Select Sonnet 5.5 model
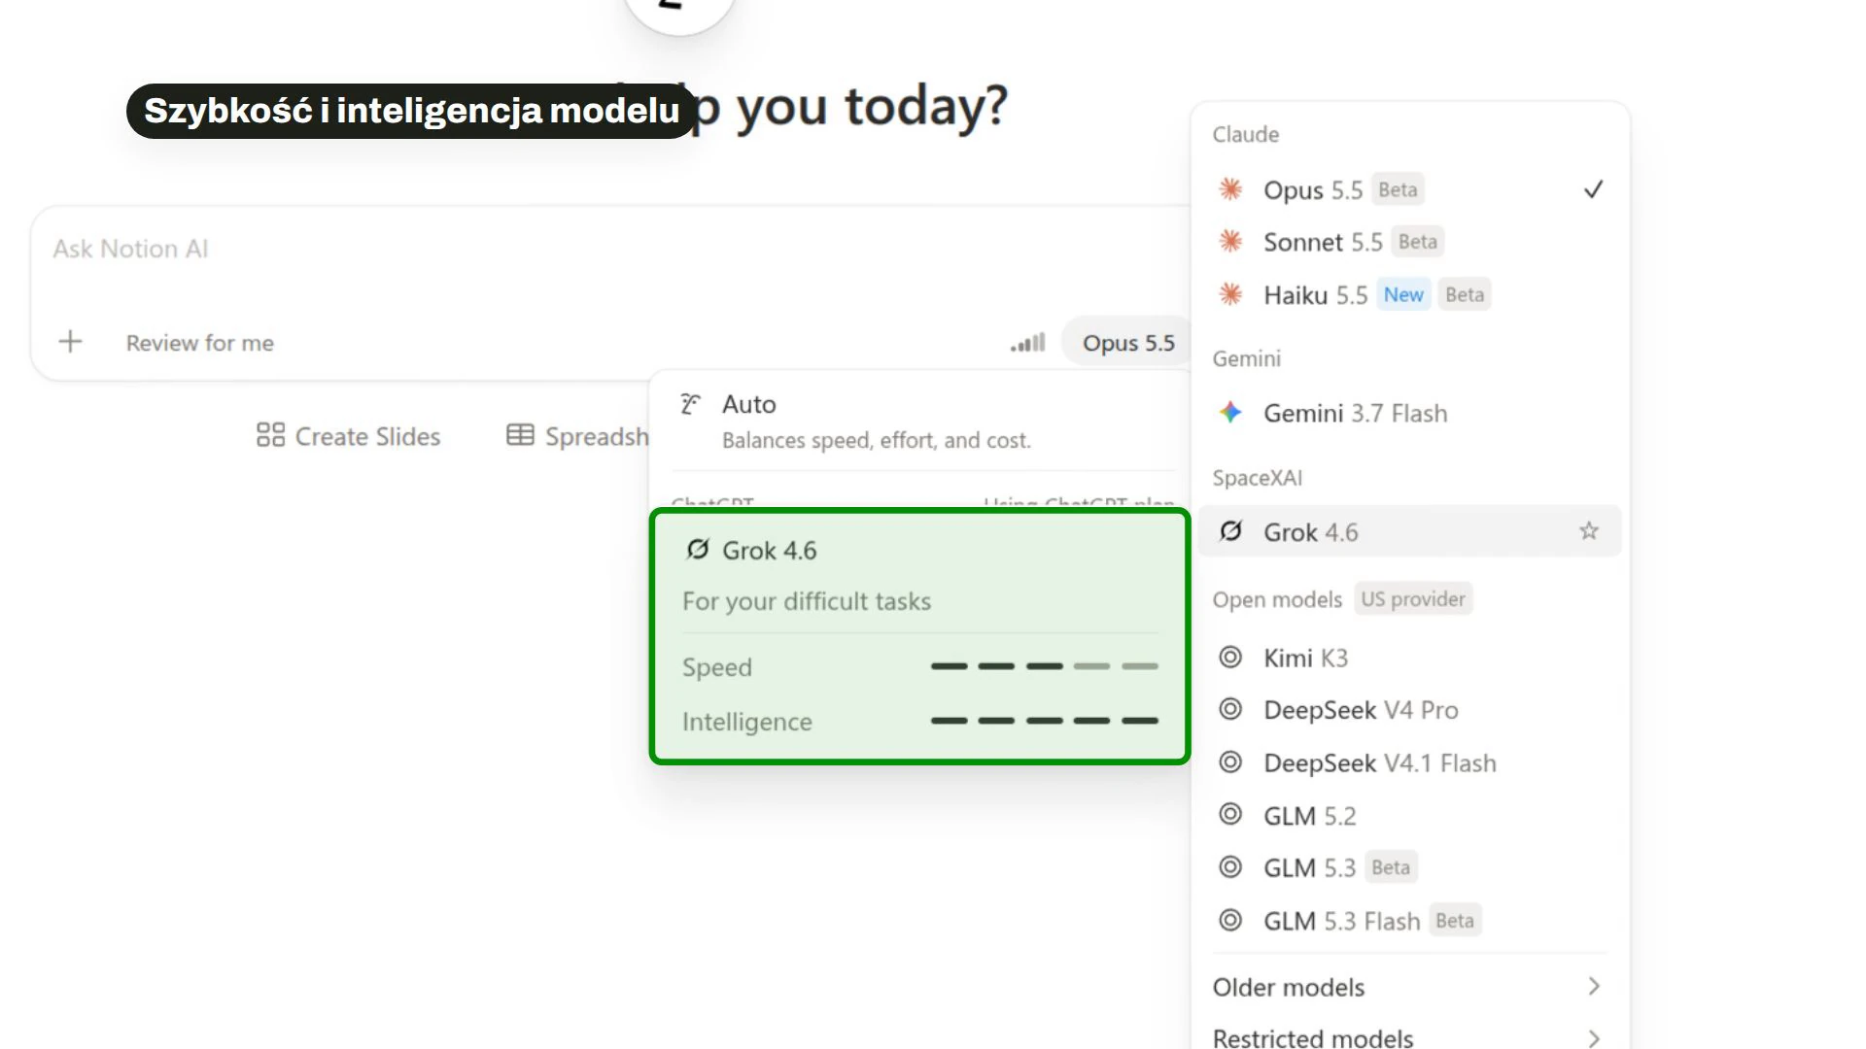The width and height of the screenshot is (1866, 1049). coord(1409,242)
